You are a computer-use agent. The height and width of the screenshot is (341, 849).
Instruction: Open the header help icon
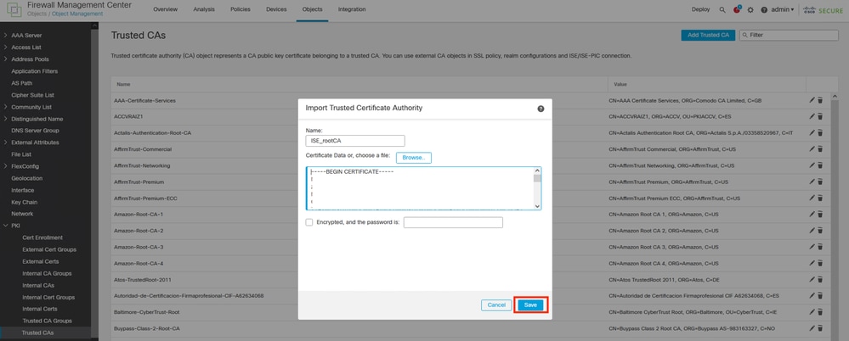pyautogui.click(x=764, y=9)
